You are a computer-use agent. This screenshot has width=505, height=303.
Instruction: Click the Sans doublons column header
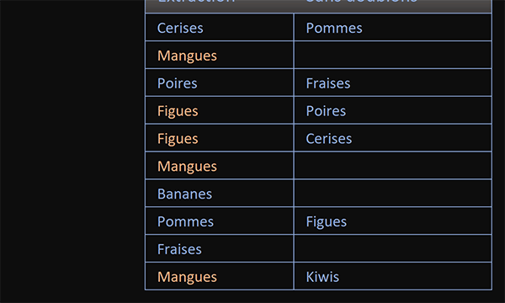point(392,6)
